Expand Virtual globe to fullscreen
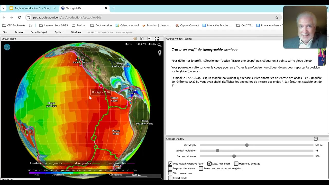The height and width of the screenshot is (185, 329). pyautogui.click(x=157, y=39)
